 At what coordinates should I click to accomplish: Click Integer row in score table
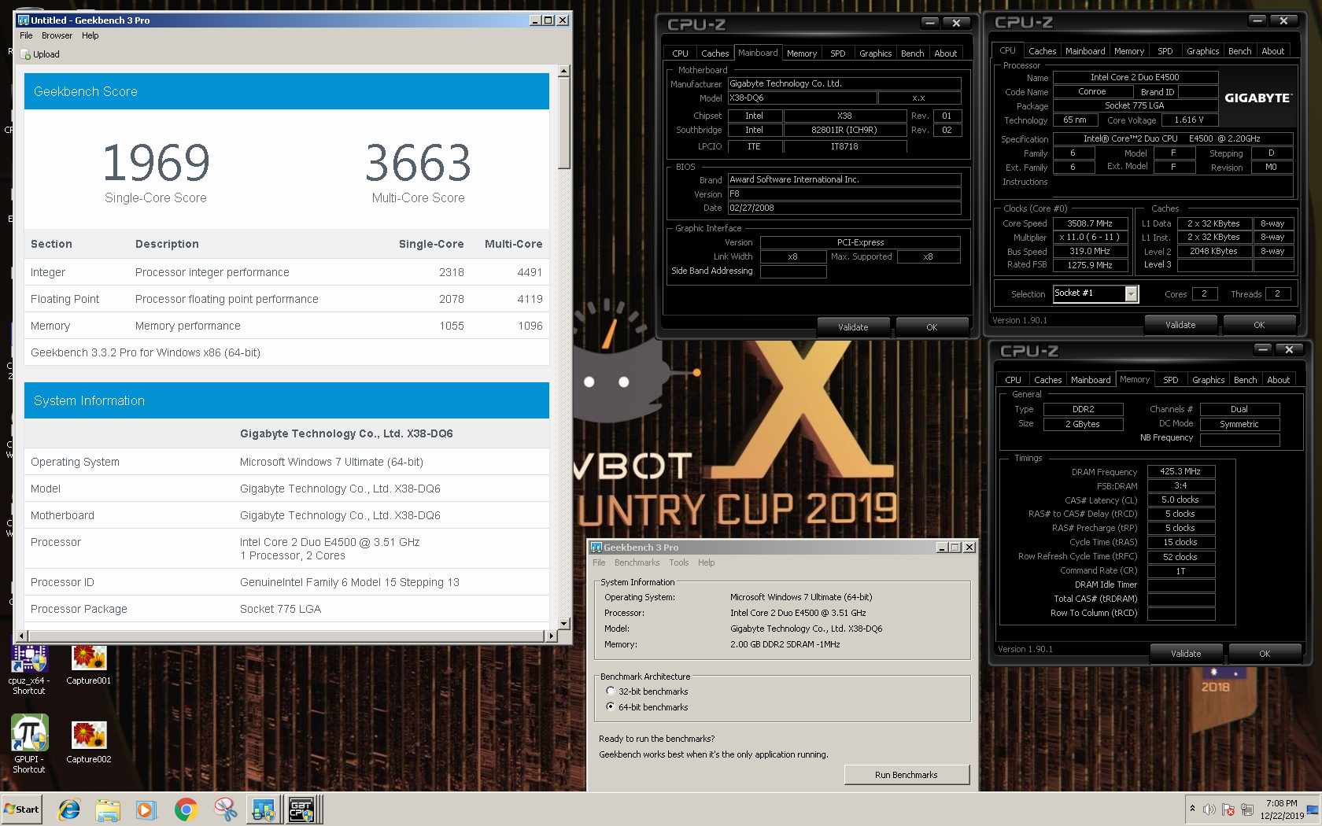pyautogui.click(x=286, y=272)
